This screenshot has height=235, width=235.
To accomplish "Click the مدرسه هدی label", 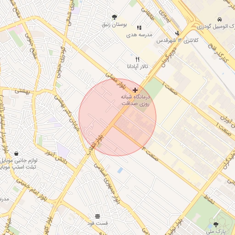I will (139, 35).
